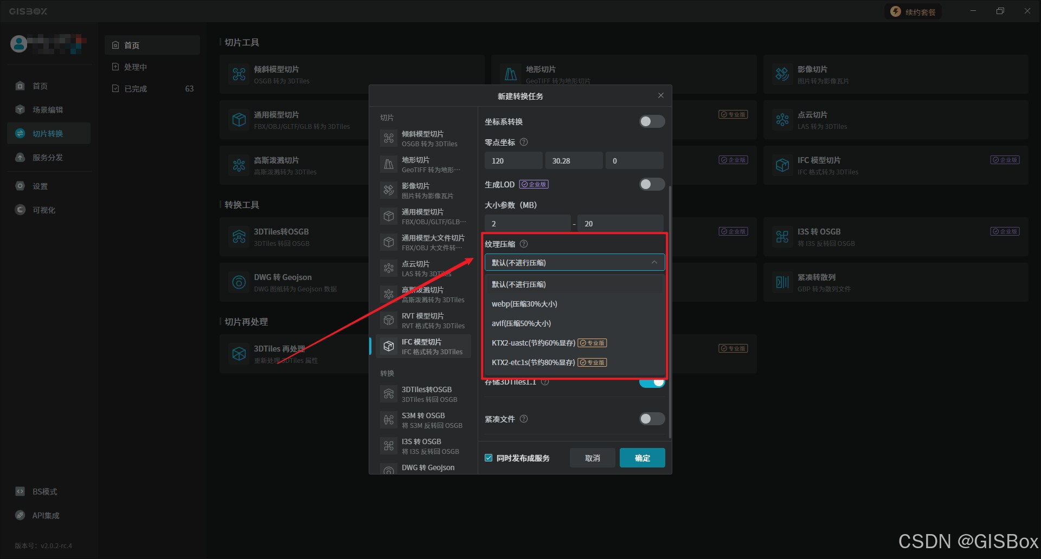Select 点云切片 in dialog list
The image size is (1041, 559).
pos(423,269)
